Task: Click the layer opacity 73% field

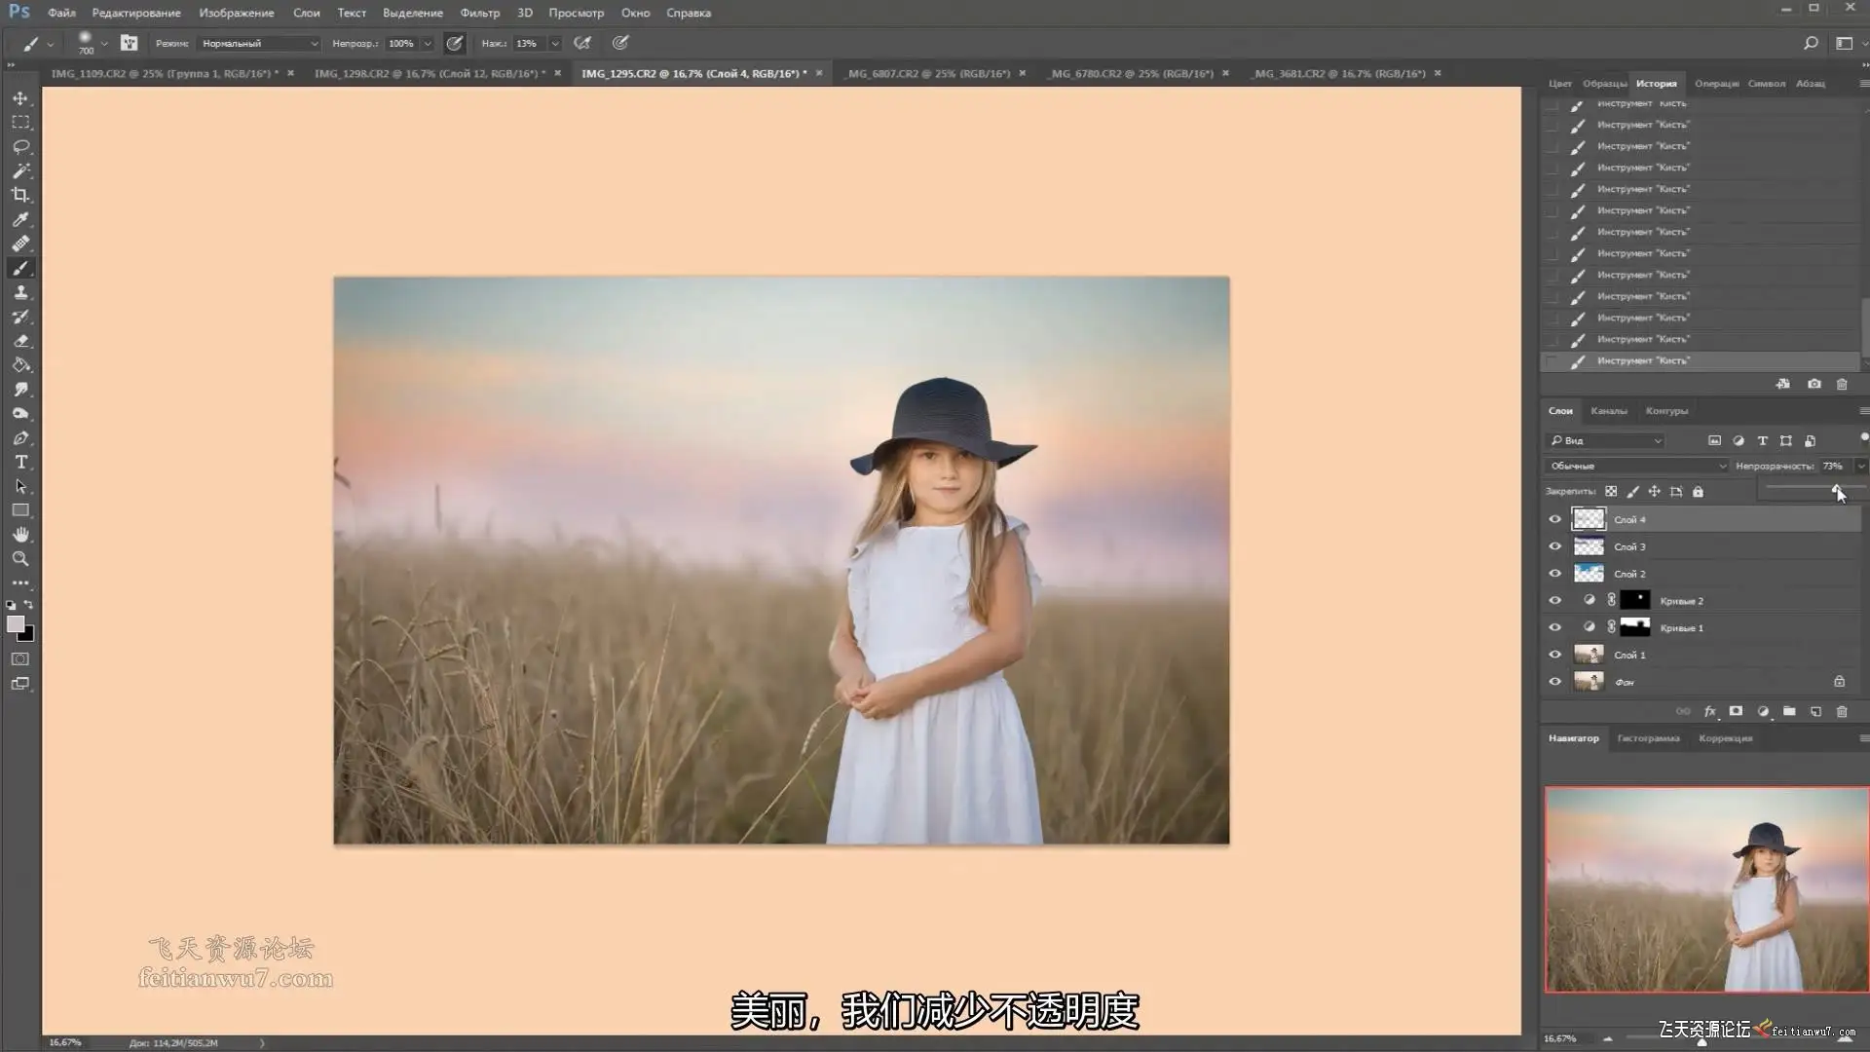Action: [x=1835, y=467]
